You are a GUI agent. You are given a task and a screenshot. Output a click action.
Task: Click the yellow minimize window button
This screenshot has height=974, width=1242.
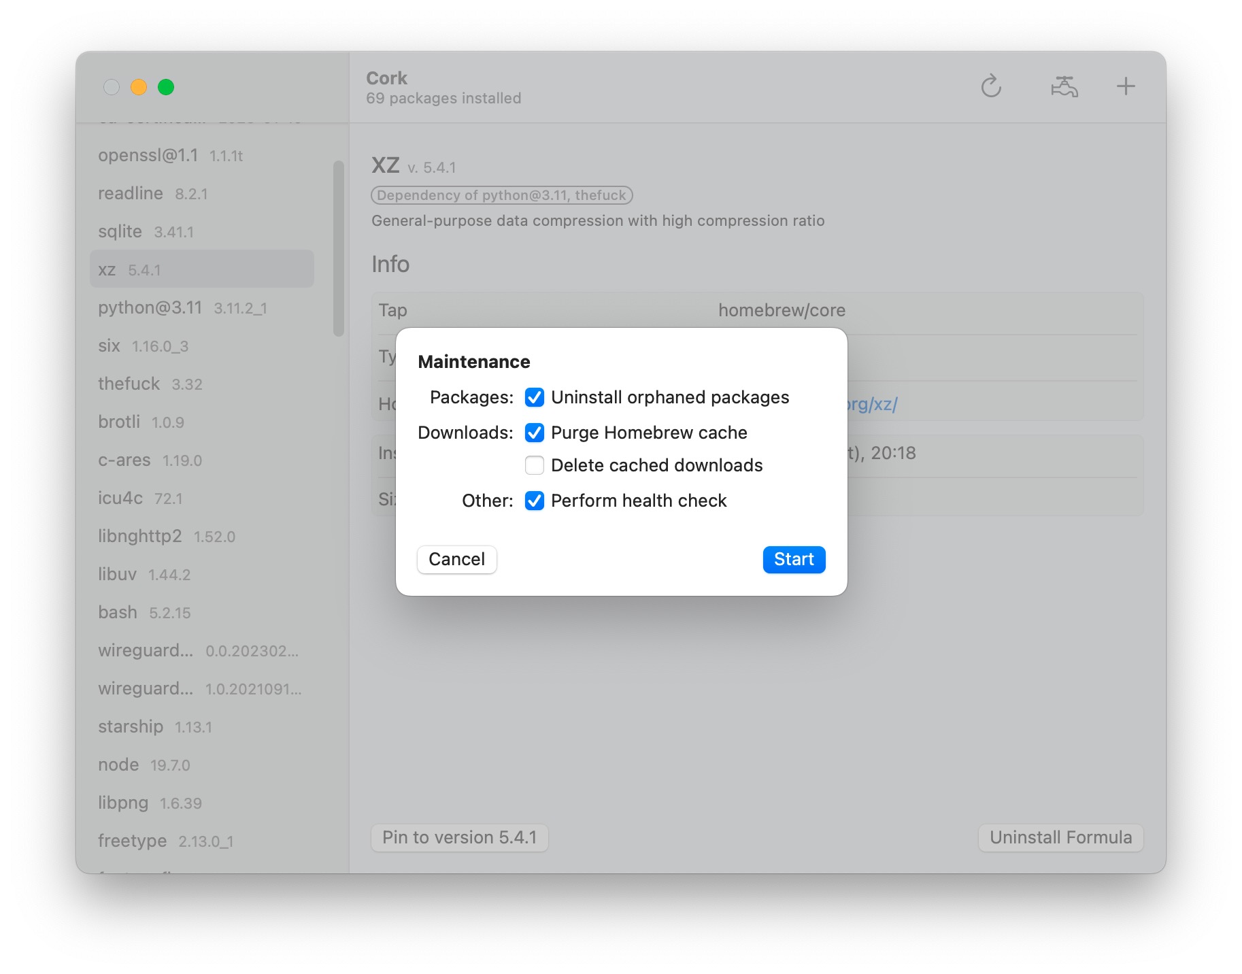[x=139, y=87]
